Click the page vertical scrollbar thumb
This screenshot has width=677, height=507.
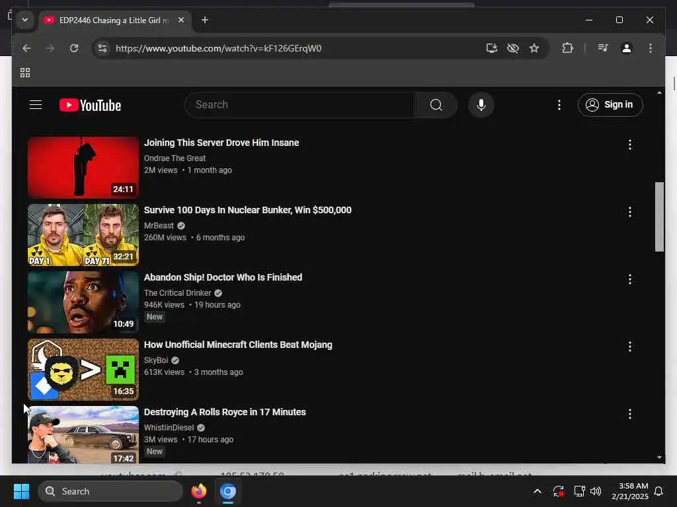pos(659,217)
